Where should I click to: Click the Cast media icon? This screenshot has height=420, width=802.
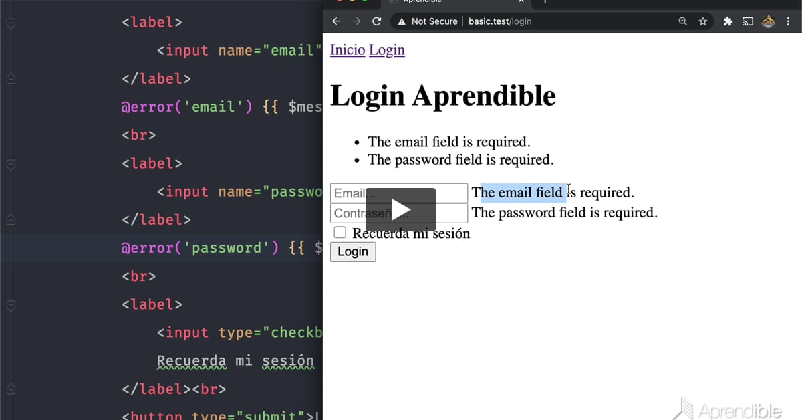click(x=749, y=21)
